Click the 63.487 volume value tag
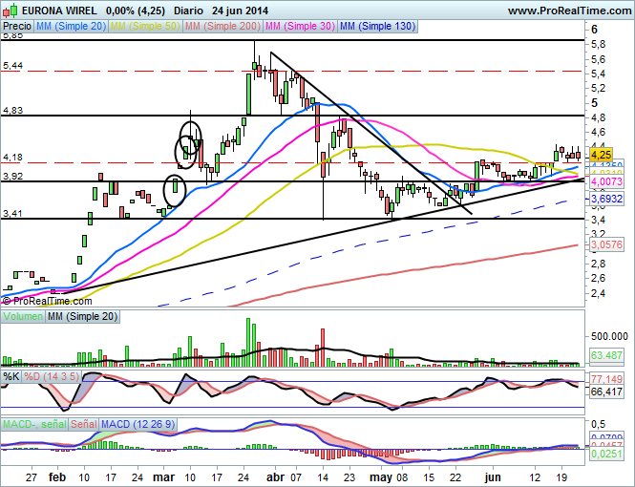 pos(606,355)
